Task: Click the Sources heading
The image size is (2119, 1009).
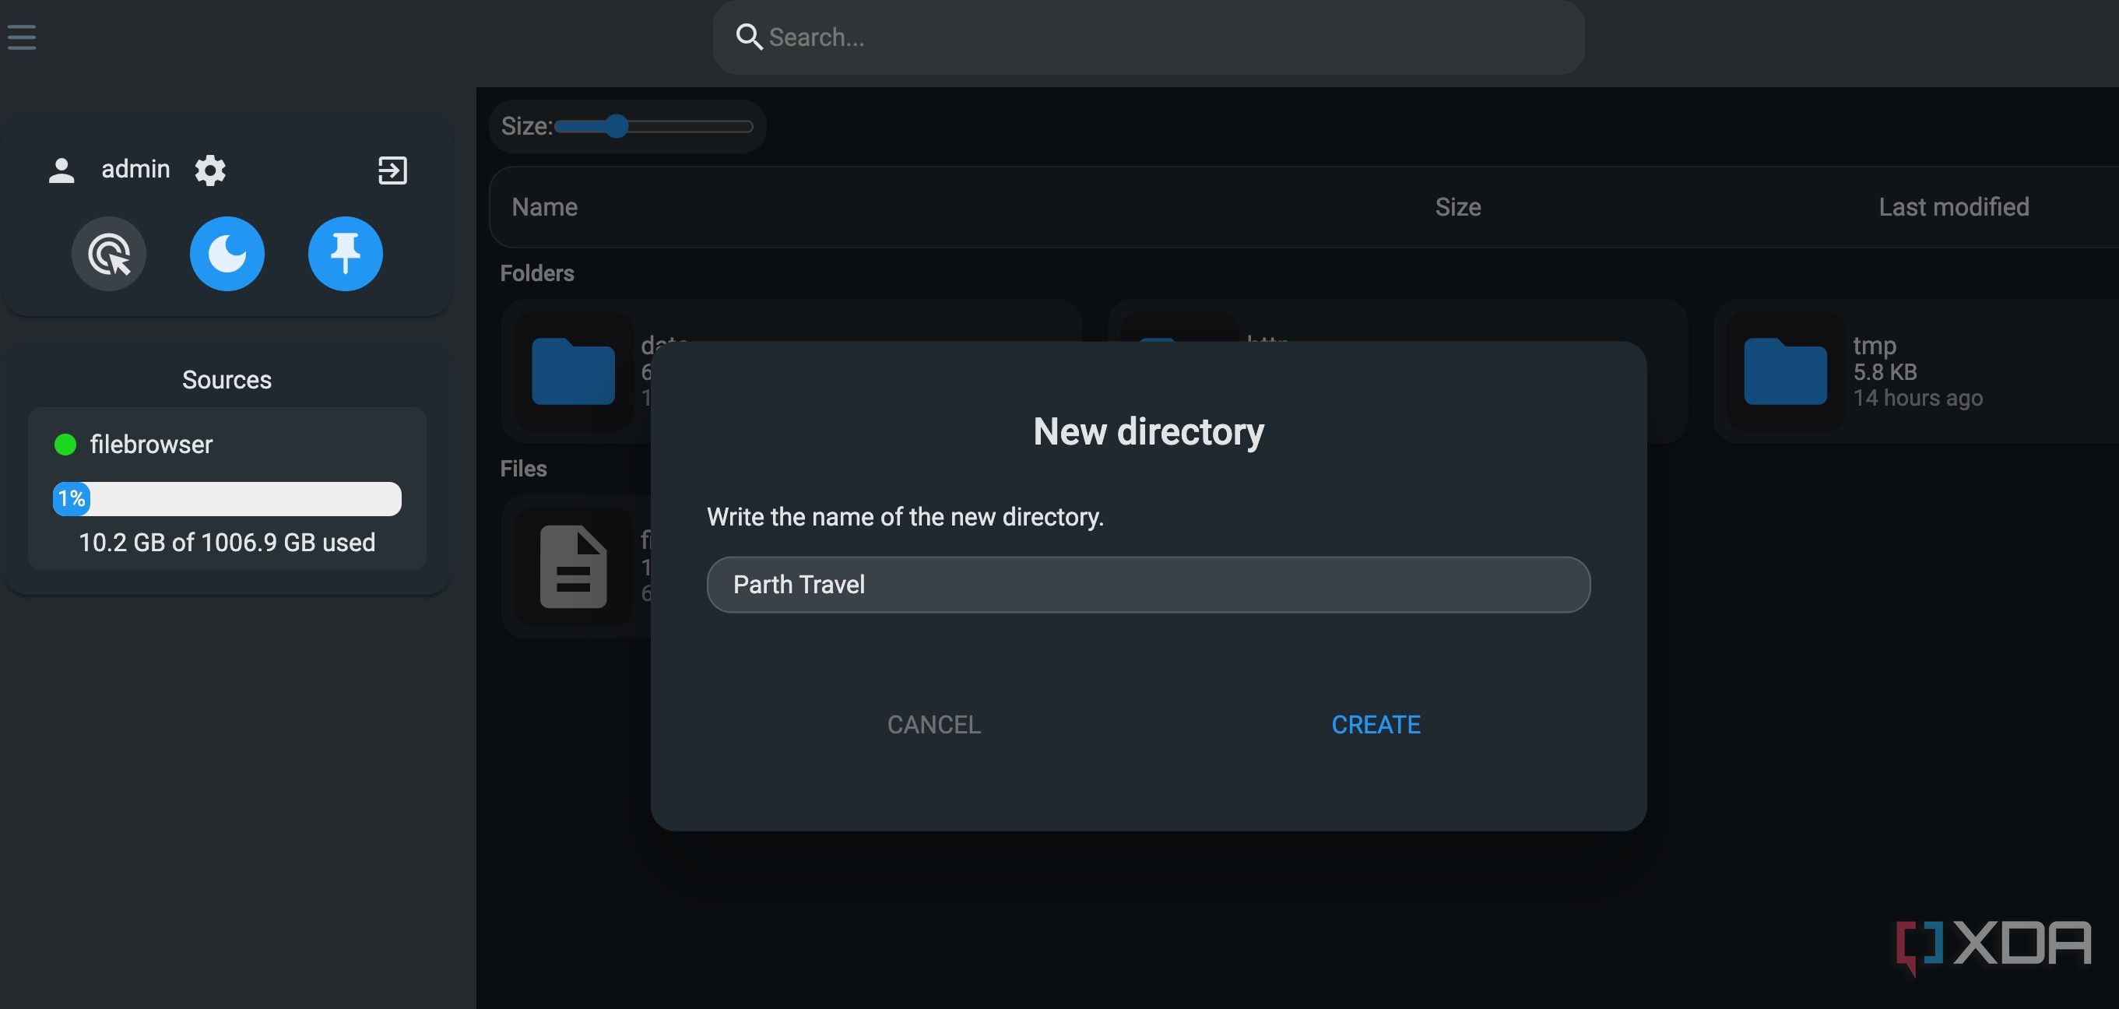Action: (x=227, y=379)
